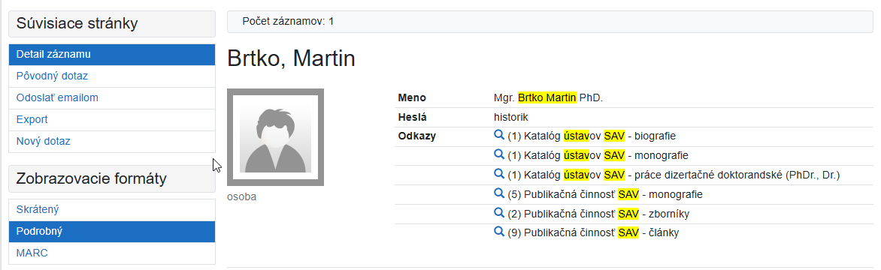The height and width of the screenshot is (270, 881).
Task: Click search icon for Publikačná činnosť SAV - články
Action: tap(499, 232)
